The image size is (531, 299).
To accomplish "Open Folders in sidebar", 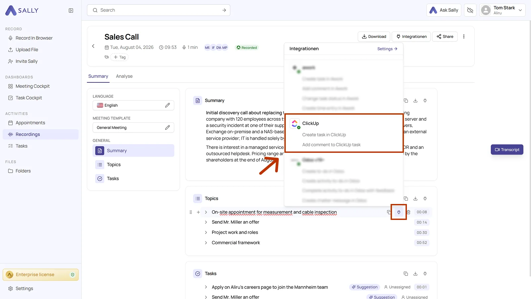I will click(x=40, y=171).
